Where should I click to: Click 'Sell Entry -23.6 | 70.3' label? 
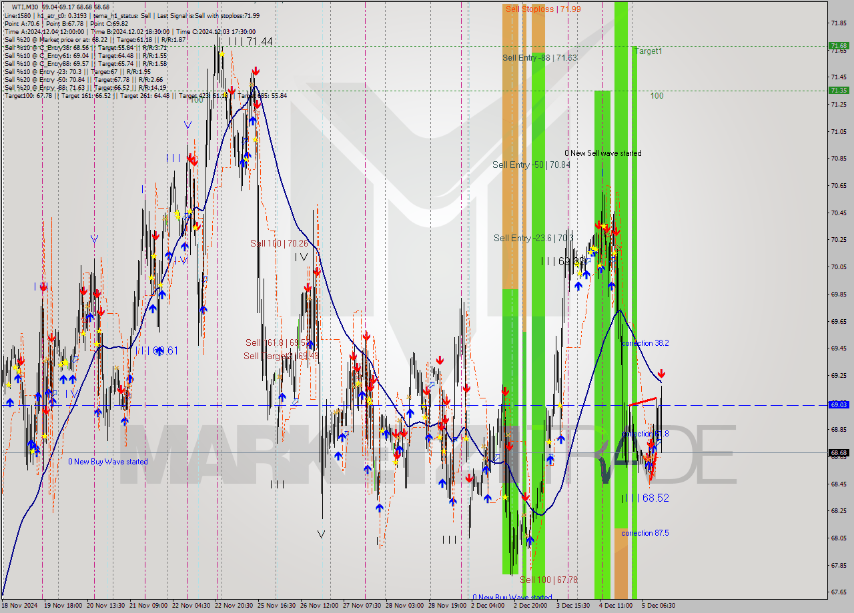pos(533,238)
